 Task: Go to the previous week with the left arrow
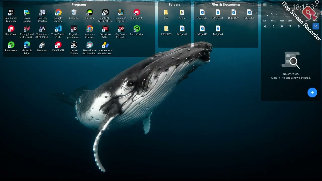tap(272, 14)
